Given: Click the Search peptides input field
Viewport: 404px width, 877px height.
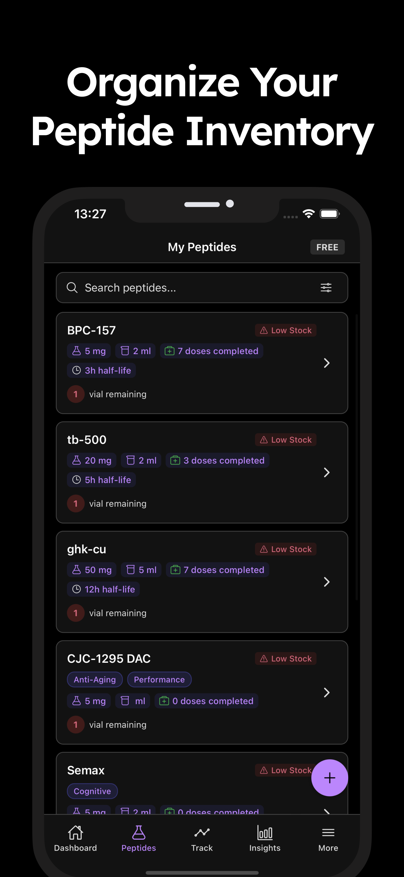Looking at the screenshot, I should [x=202, y=288].
